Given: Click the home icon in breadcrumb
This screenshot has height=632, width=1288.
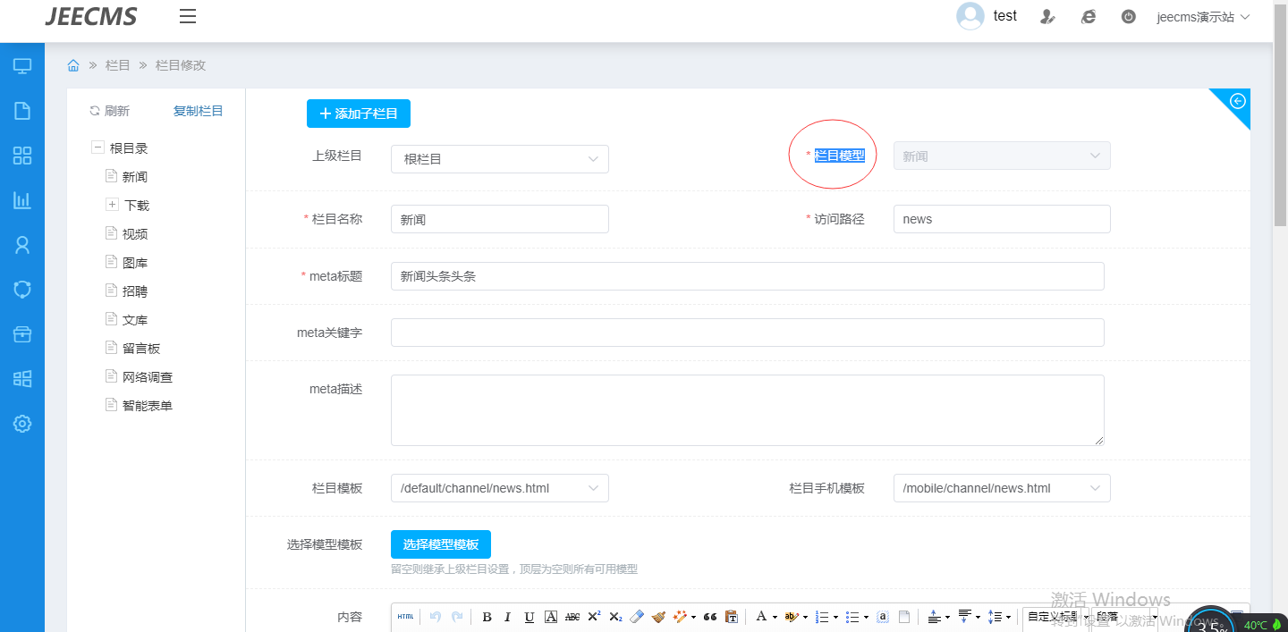Looking at the screenshot, I should (x=73, y=65).
